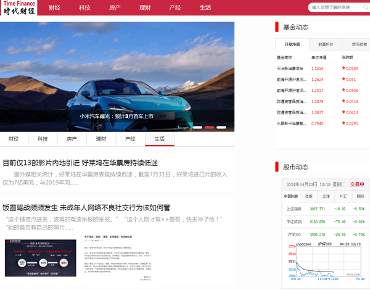Select the red active carousel indicator
Viewport: 370px width, 290px height.
pyautogui.click(x=209, y=127)
